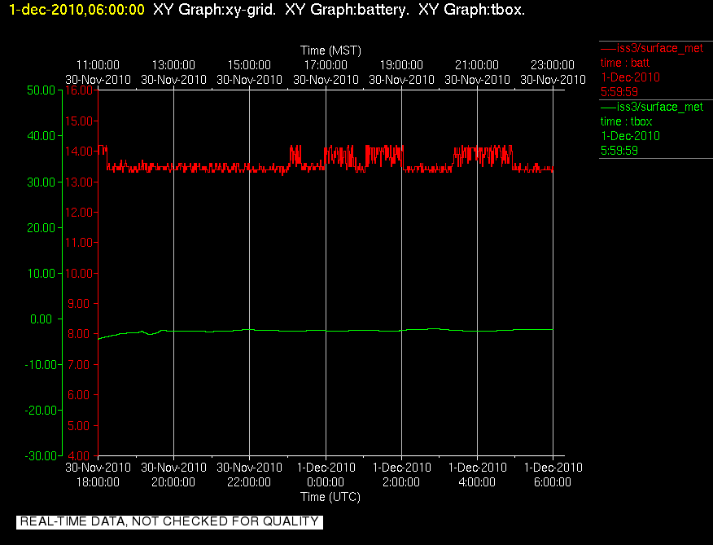Screen dimensions: 713x545
Task: Click the 18:00:00 30-Nov-2010 UTC tick label
Action: coord(98,475)
